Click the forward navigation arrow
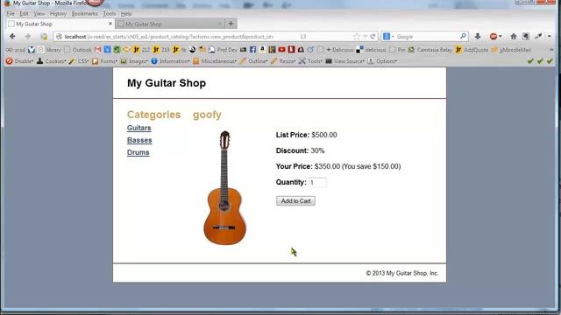The height and width of the screenshot is (315, 561). click(x=27, y=37)
